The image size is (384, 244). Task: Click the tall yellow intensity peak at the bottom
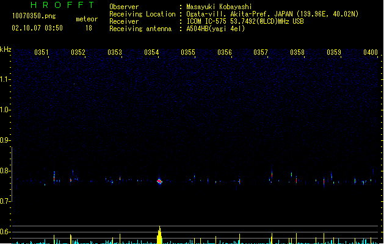point(159,235)
